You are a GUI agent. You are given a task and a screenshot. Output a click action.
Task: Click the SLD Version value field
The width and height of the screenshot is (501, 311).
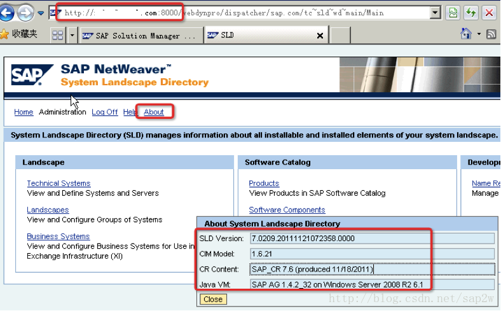(372, 238)
